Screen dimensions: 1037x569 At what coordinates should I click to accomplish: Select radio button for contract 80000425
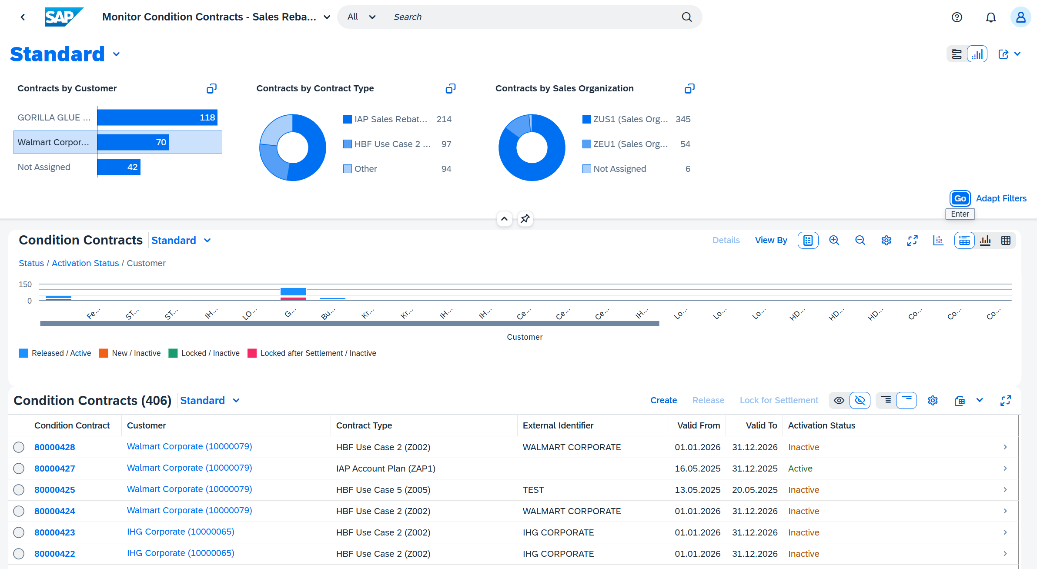pyautogui.click(x=19, y=490)
